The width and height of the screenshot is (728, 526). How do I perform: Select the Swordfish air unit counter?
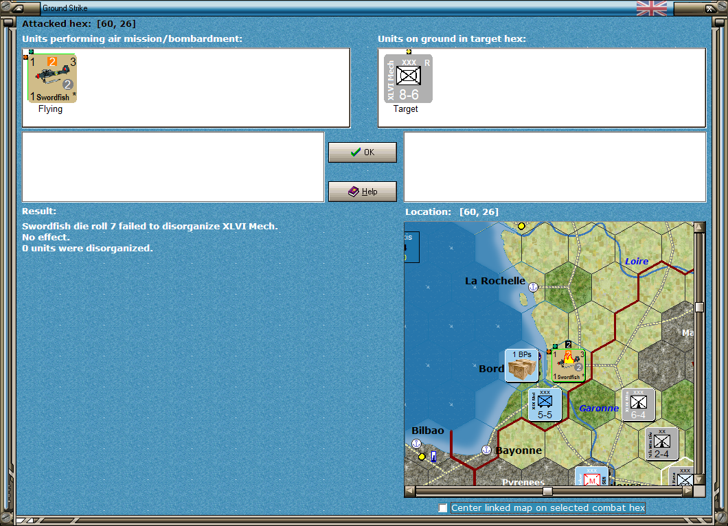click(52, 78)
